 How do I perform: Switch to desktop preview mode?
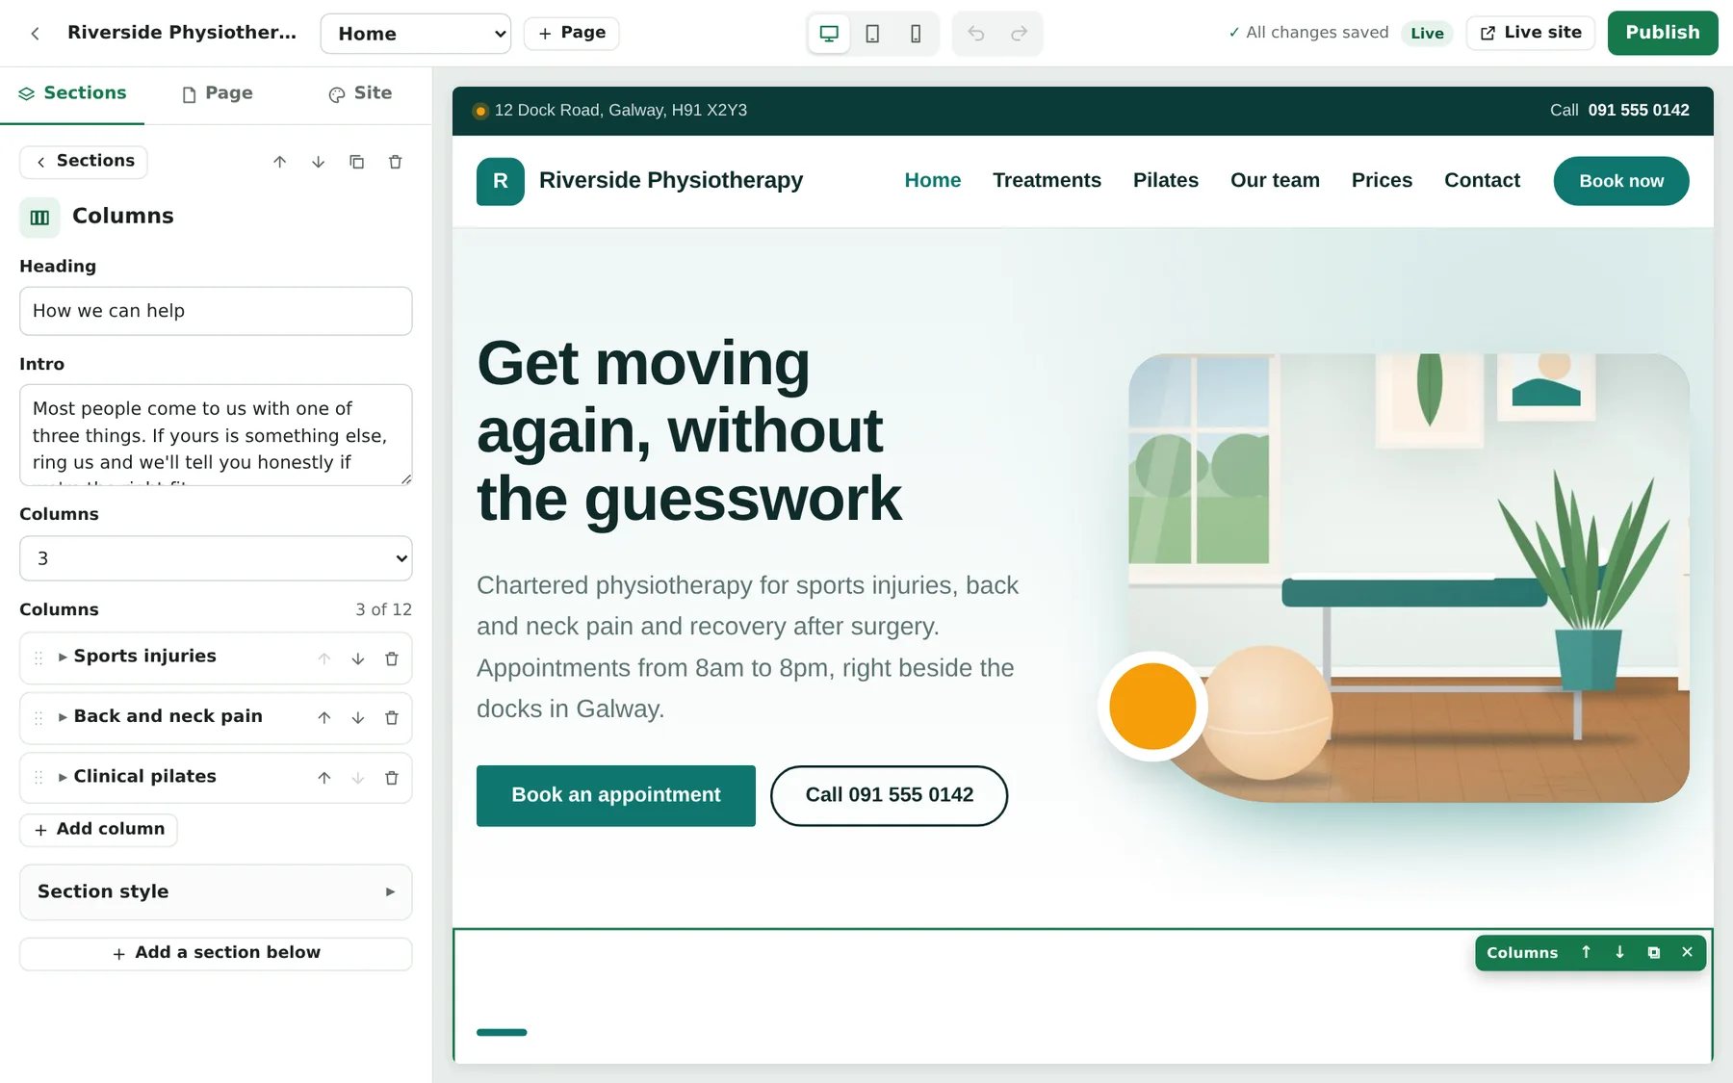click(x=829, y=34)
